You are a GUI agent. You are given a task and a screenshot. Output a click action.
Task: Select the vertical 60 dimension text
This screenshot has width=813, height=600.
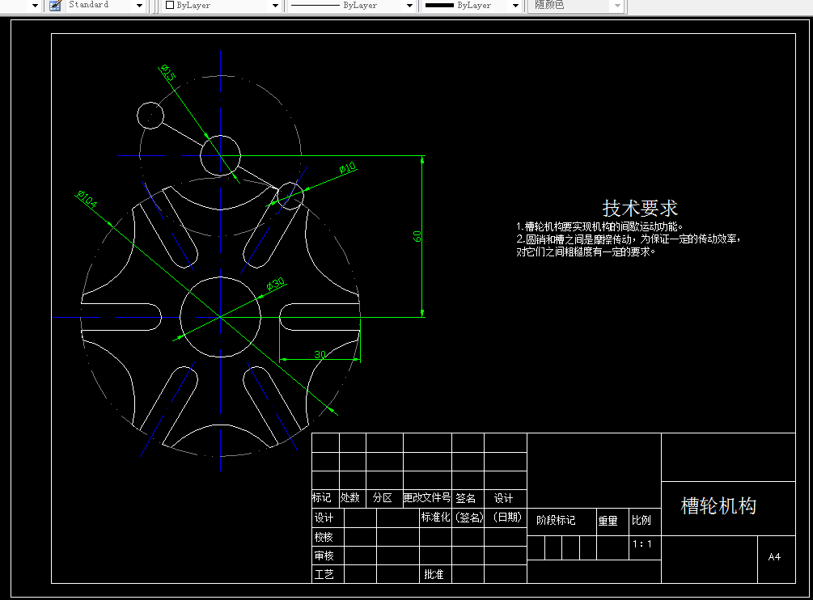coord(417,236)
